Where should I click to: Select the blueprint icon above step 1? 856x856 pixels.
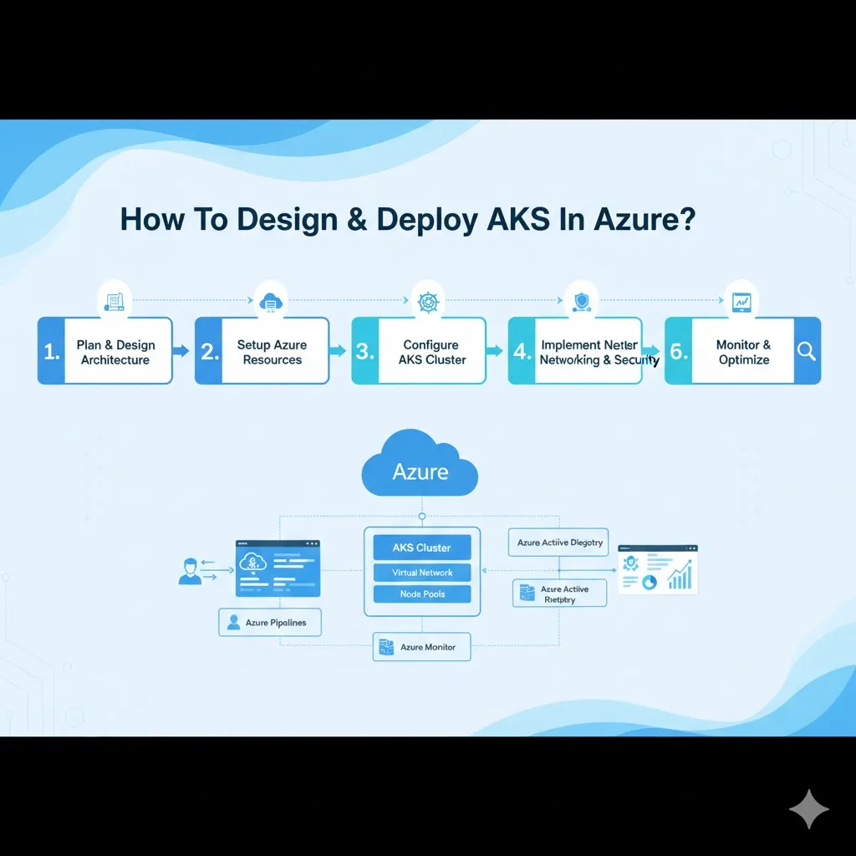115,299
